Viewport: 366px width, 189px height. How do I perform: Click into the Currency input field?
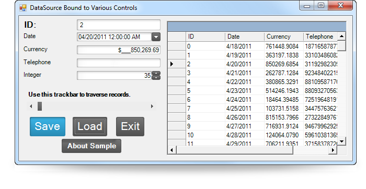point(119,50)
